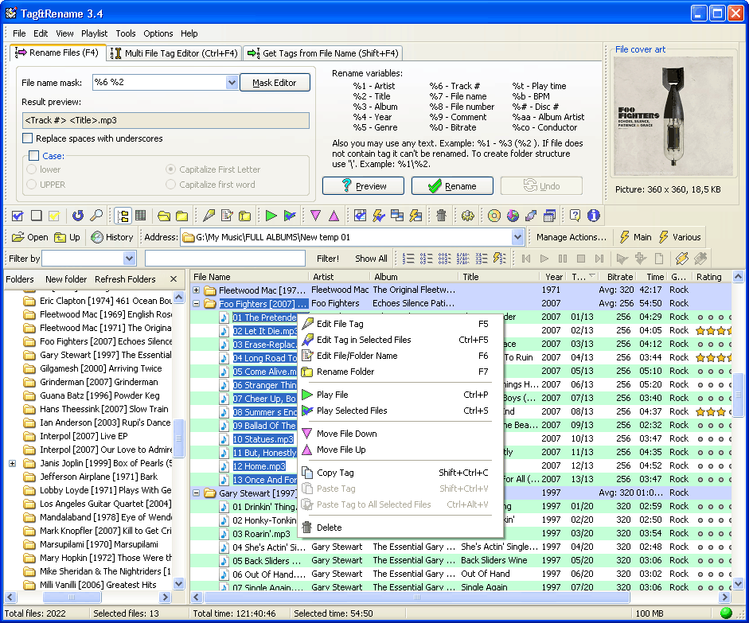
Task: Expand the Janis Joplin folder tree node
Action: 13,463
